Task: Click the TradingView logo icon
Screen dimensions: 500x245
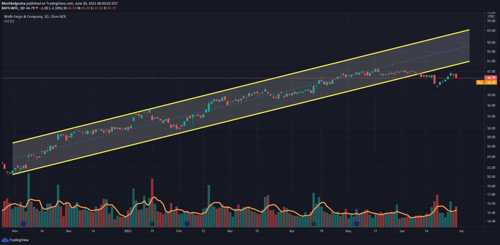Action: coord(5,240)
